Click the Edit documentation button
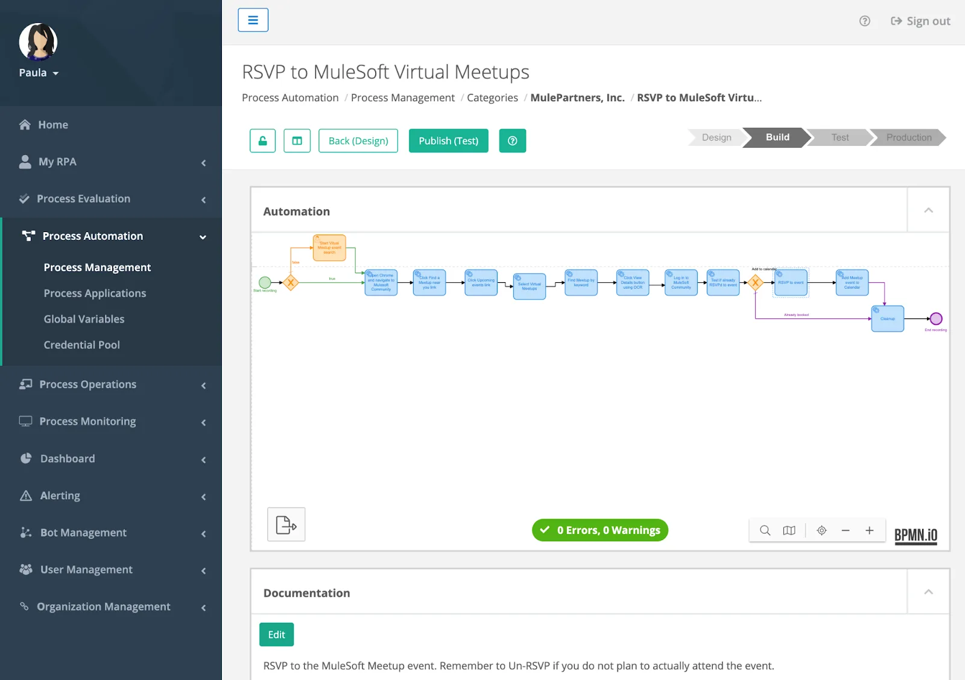This screenshot has width=965, height=680. click(x=277, y=634)
